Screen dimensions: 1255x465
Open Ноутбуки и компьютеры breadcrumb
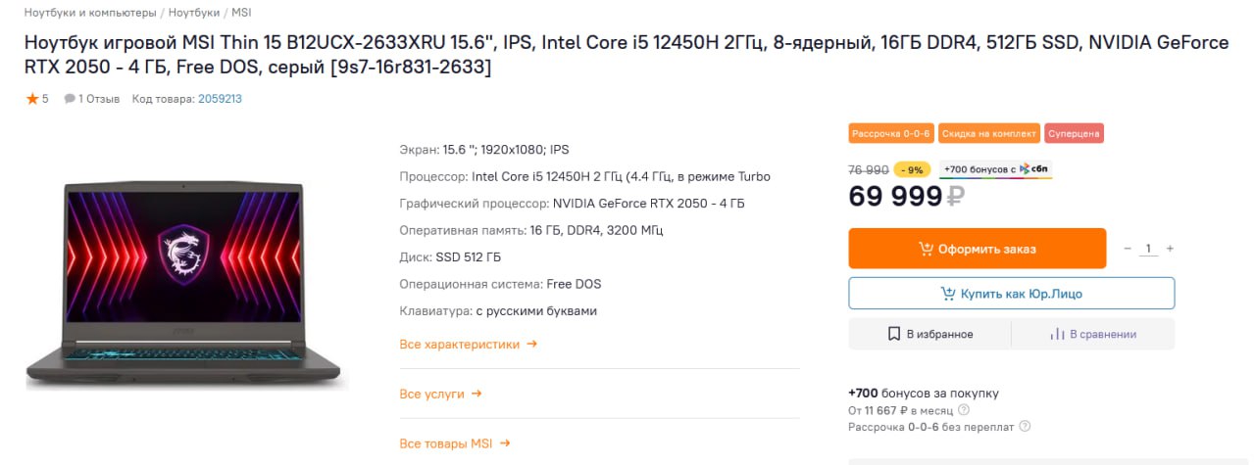pos(90,13)
